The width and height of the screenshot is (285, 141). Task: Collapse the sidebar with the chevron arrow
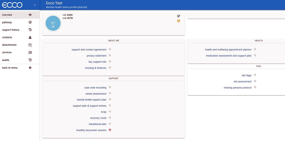[35, 5]
